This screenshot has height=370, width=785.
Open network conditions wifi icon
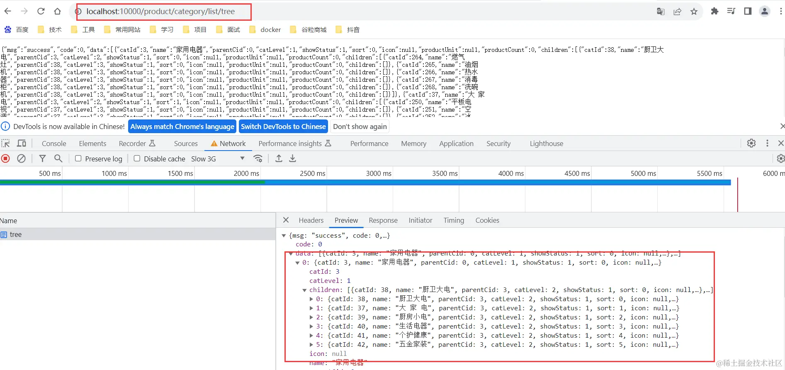[x=258, y=158]
